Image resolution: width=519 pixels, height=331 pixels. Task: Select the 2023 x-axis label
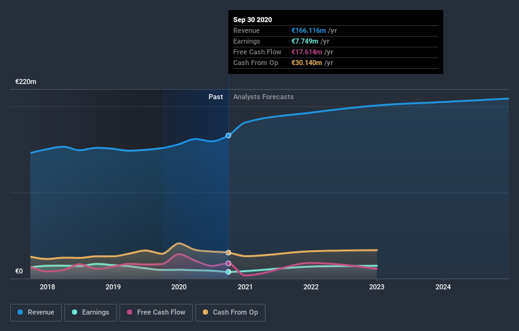(377, 287)
